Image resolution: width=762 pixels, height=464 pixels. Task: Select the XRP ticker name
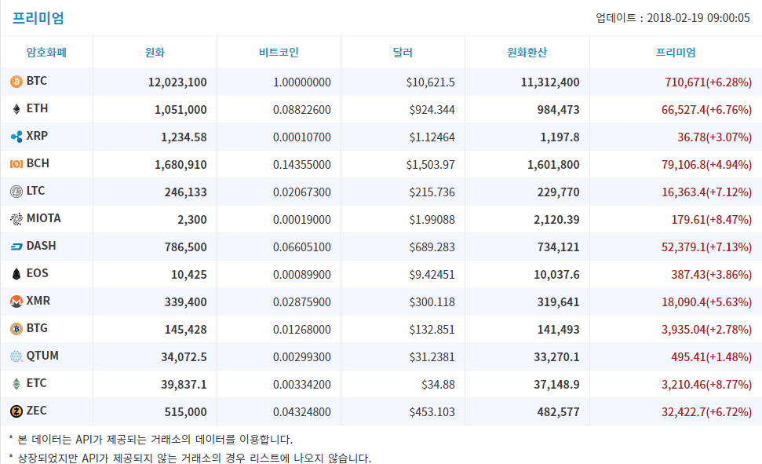tap(37, 136)
